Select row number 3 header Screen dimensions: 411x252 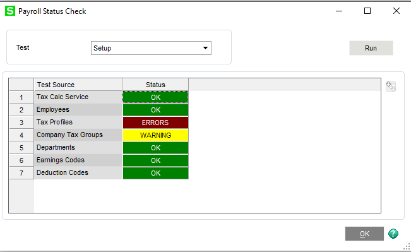21,123
